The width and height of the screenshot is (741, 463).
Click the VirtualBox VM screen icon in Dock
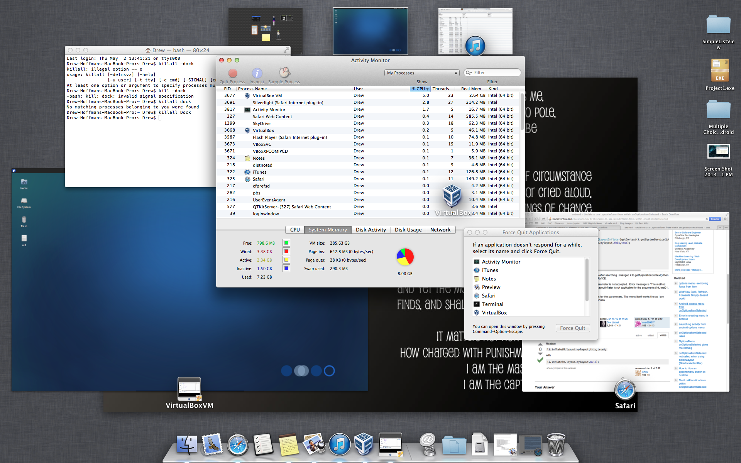(390, 444)
